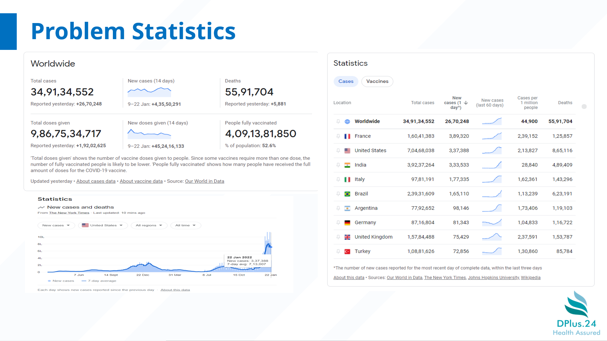
Task: Select the Cases tab
Action: [x=346, y=81]
